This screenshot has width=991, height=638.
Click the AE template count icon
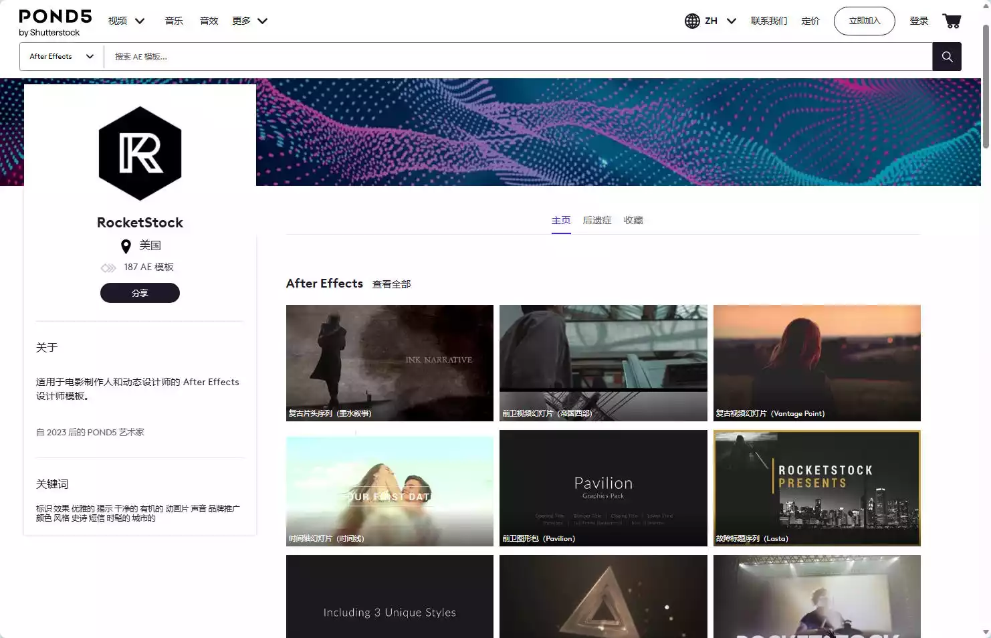[108, 268]
